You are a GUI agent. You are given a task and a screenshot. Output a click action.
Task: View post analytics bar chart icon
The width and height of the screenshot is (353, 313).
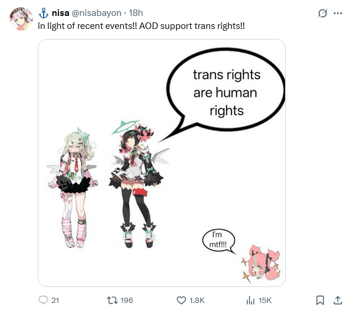(250, 301)
